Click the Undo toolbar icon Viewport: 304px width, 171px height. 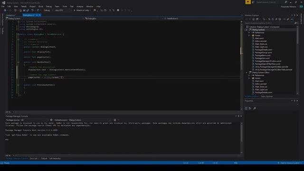click(x=32, y=10)
